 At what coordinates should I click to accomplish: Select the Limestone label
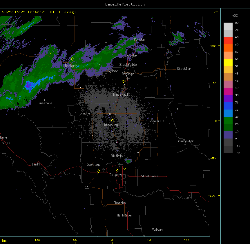[x=44, y=103]
